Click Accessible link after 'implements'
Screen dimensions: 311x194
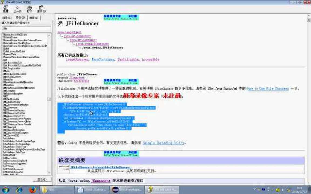point(82,81)
